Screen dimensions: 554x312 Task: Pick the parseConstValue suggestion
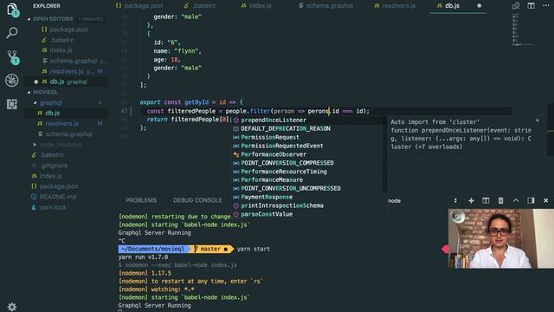309,214
